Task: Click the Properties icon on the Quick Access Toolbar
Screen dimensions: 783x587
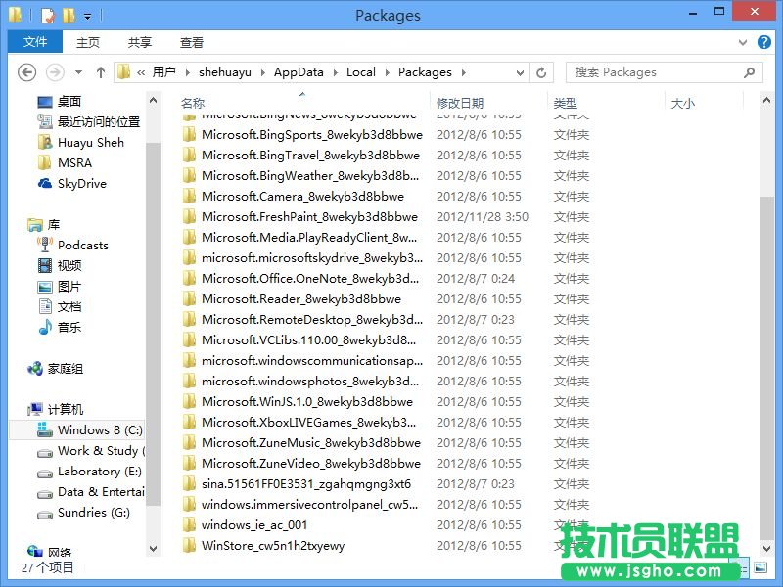Action: [46, 15]
